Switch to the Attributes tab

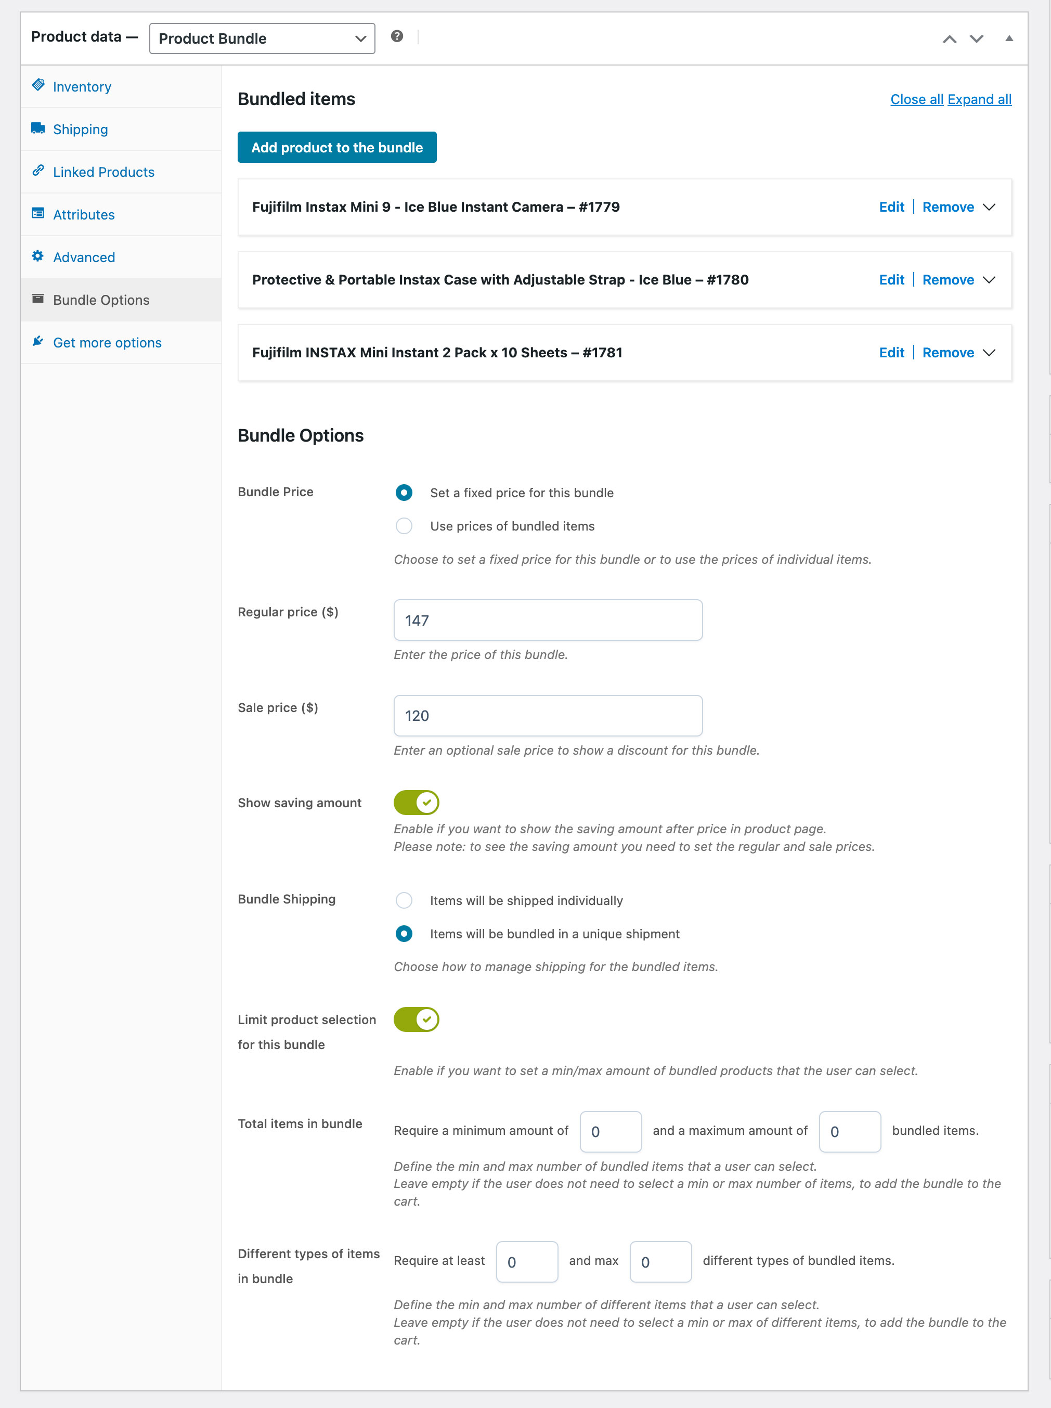tap(84, 214)
